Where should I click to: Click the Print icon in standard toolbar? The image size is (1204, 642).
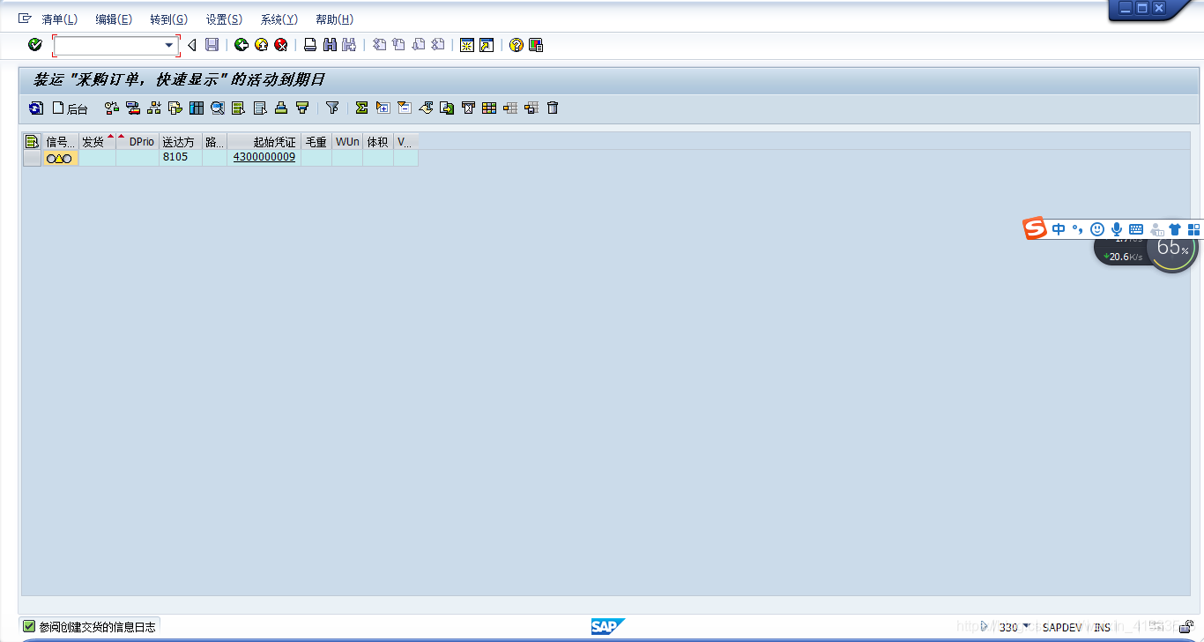click(x=310, y=45)
